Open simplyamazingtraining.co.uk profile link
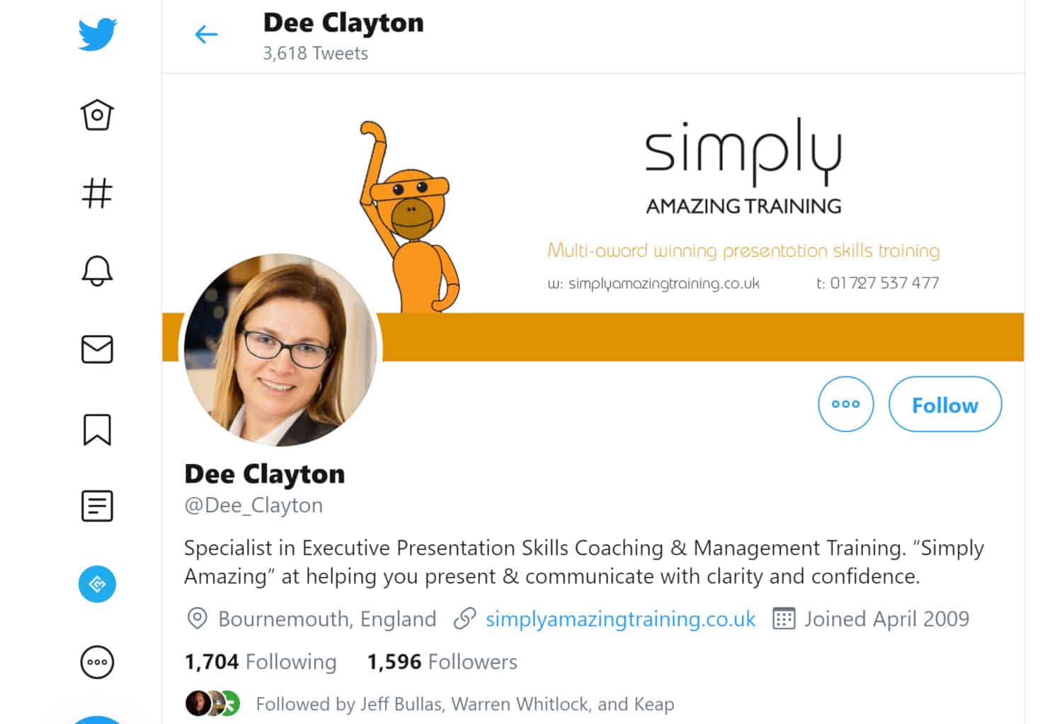 click(620, 618)
